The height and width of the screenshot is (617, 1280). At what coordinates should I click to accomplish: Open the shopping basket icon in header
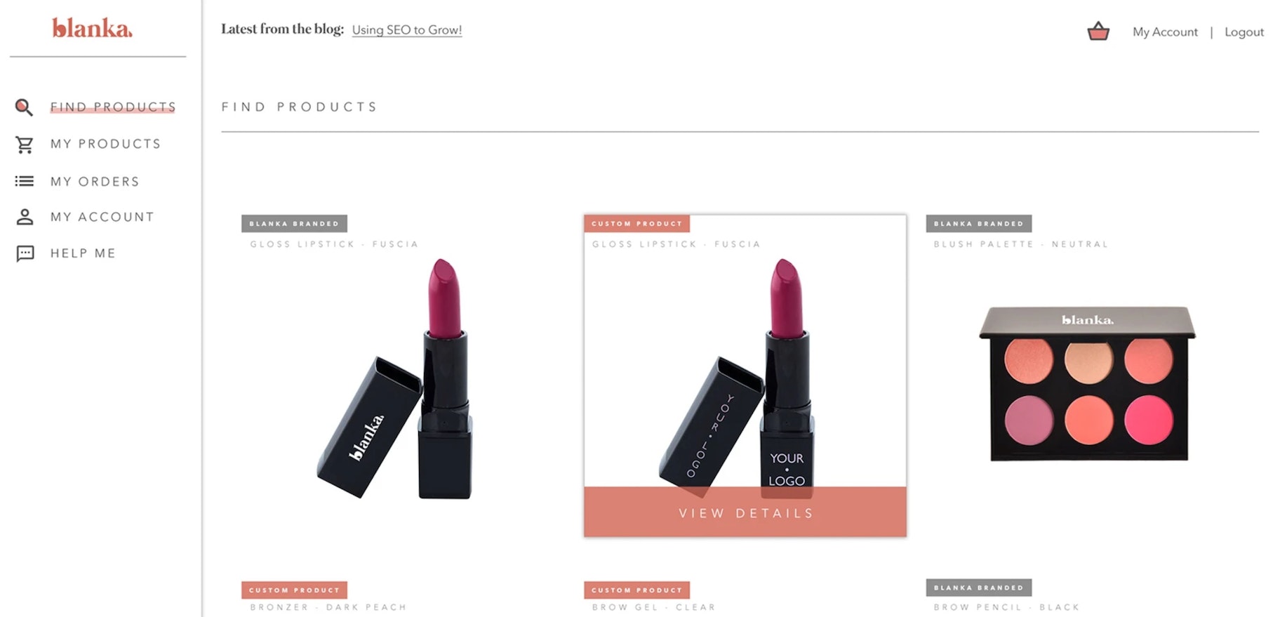tap(1098, 32)
